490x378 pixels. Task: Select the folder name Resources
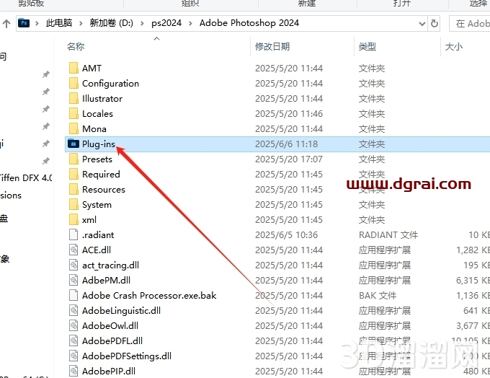tap(104, 189)
